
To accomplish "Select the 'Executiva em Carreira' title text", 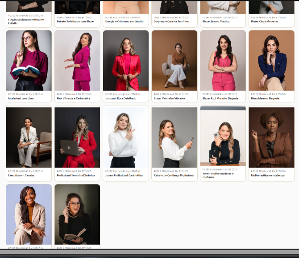I will 21,176.
